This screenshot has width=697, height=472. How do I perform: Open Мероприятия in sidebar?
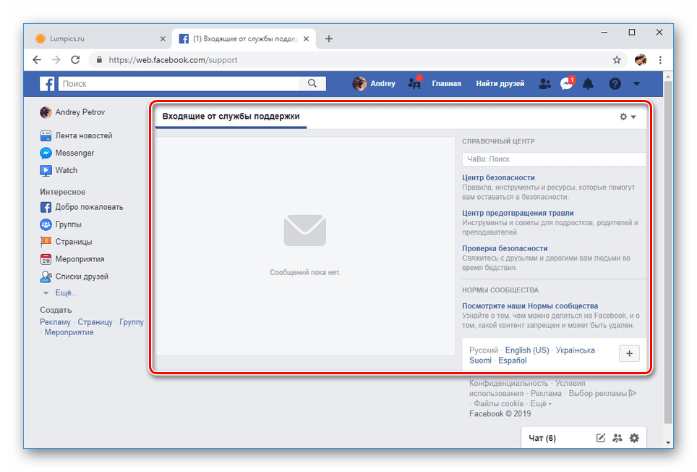72,259
